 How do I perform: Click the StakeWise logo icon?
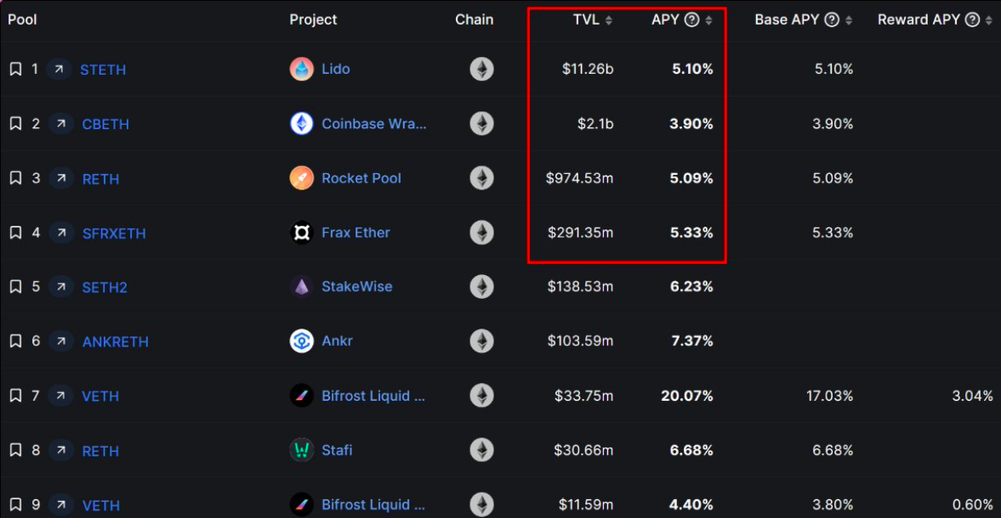click(x=301, y=287)
